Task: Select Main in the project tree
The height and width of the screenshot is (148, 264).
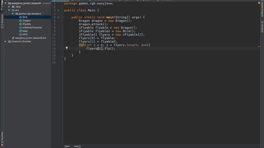Action: point(25,31)
